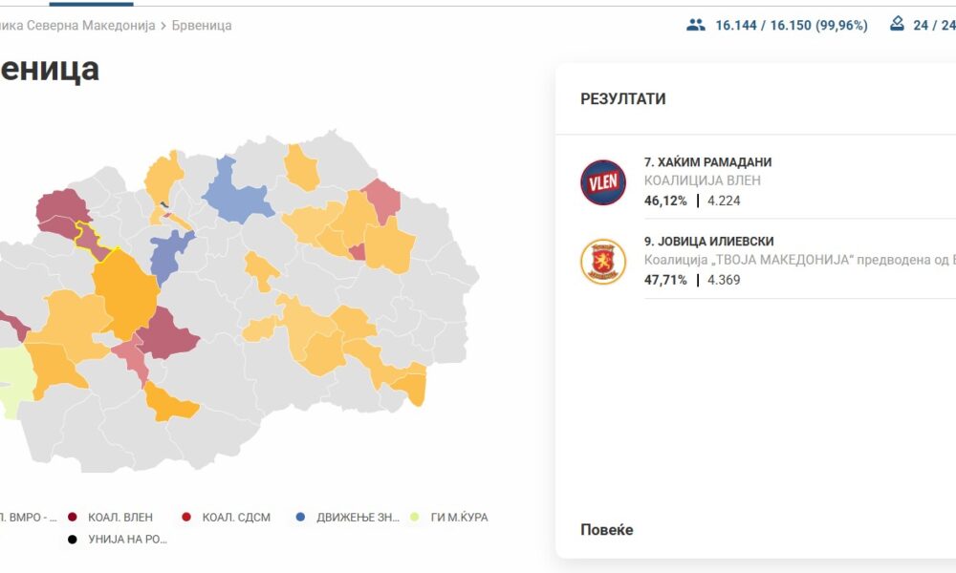The image size is (956, 573).
Task: Click the blue ДВИЖЕЊЕ ЗН... legend dot
Action: pos(301,518)
